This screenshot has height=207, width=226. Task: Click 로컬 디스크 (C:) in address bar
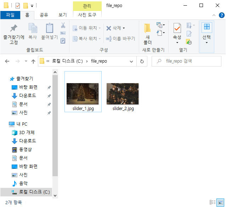coord(67,61)
